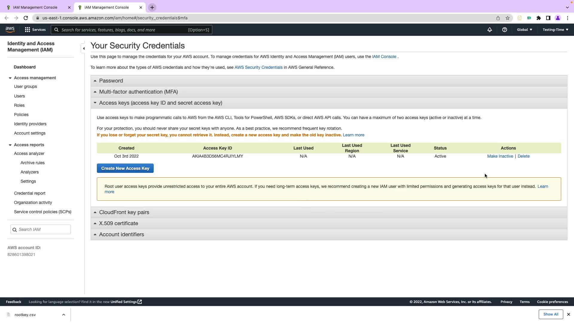Open the Global region dropdown
Viewport: 574px width, 323px height.
pyautogui.click(x=524, y=30)
